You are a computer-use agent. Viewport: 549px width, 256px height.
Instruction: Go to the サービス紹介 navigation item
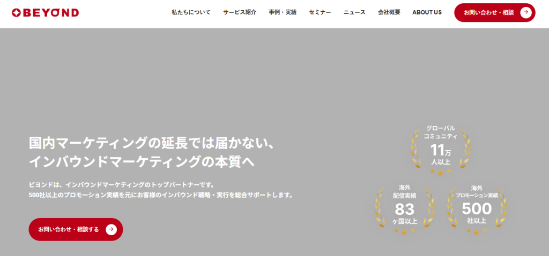tap(240, 12)
